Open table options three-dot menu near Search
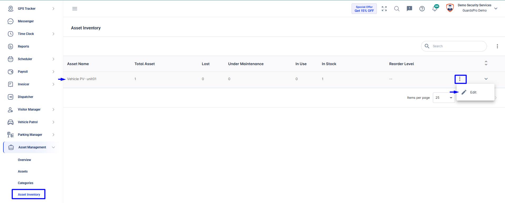This screenshot has height=203, width=505. point(497,46)
